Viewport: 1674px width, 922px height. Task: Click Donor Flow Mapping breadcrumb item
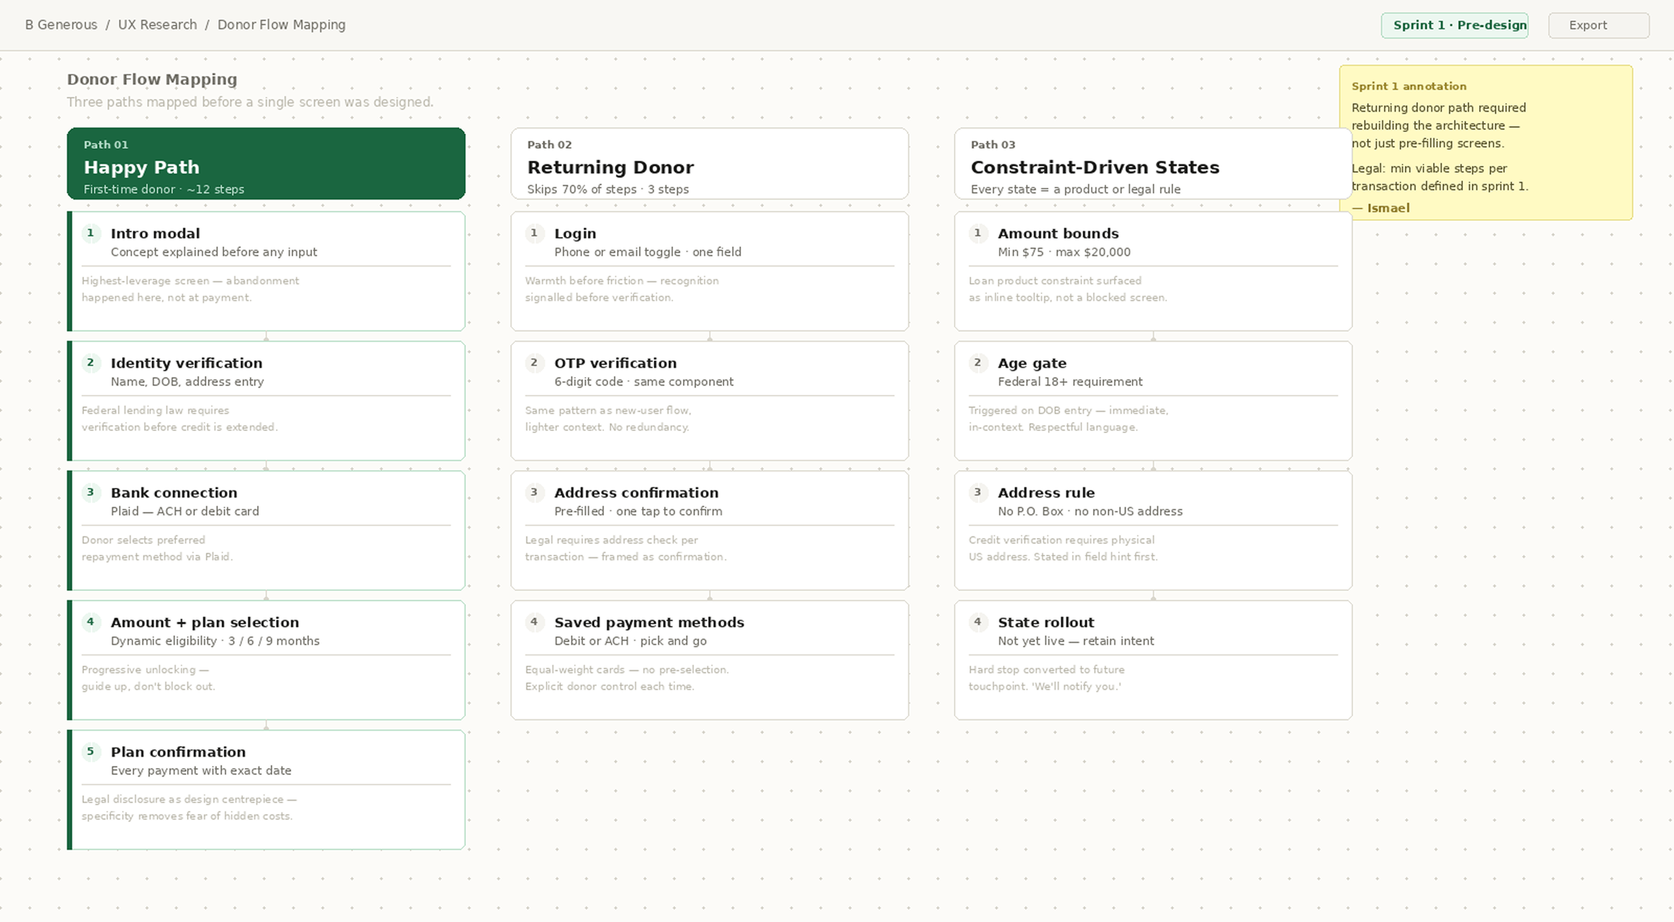[x=281, y=25]
